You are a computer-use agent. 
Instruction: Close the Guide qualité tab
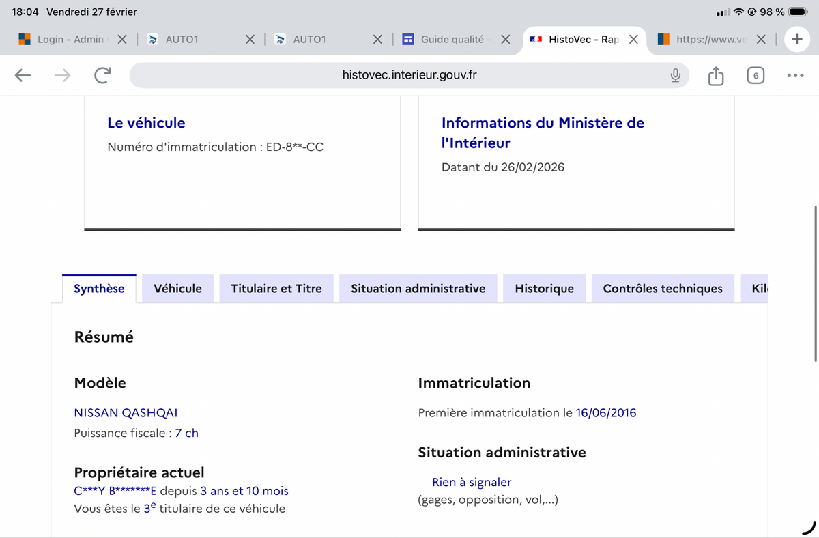[x=506, y=40]
